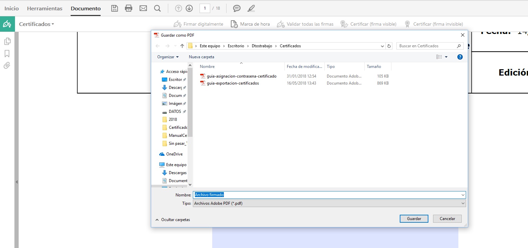The image size is (528, 248).
Task: Collapse folders with Ocultar carpetas
Action: point(173,220)
